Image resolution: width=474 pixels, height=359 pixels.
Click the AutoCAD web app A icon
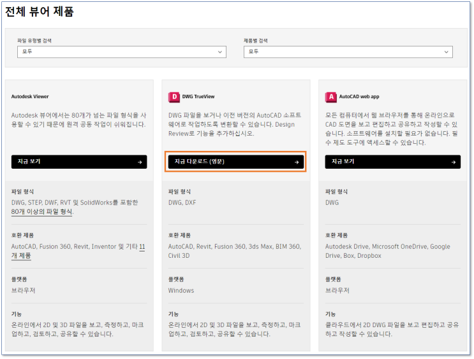[330, 97]
